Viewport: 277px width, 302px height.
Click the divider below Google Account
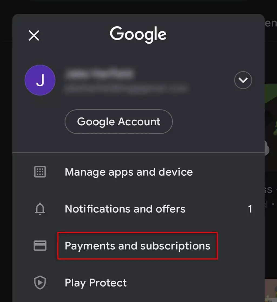(x=138, y=153)
